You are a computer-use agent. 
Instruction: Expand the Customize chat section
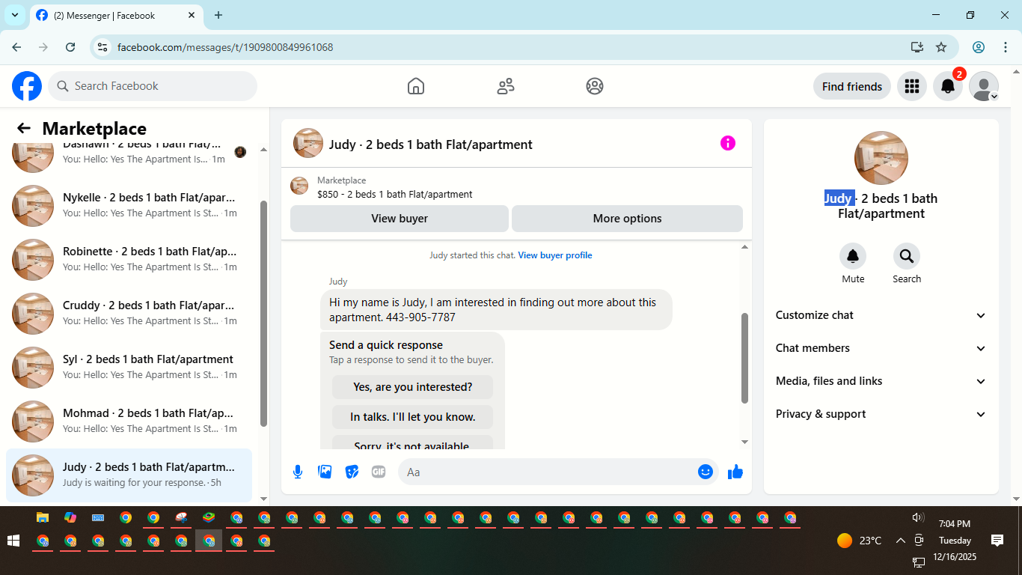click(x=881, y=315)
